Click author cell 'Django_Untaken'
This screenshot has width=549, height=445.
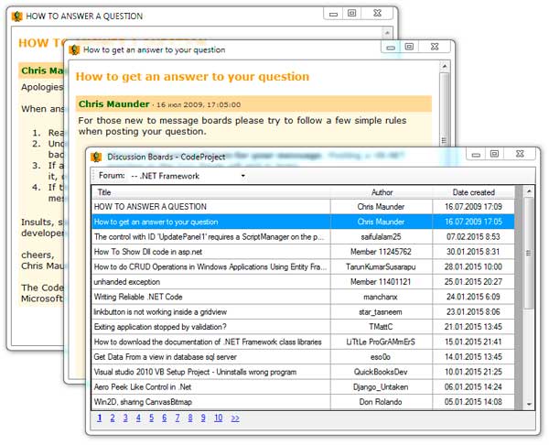click(381, 387)
